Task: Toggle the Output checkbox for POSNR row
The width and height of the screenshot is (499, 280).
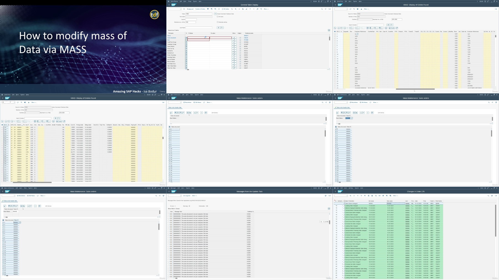Action: [240, 40]
